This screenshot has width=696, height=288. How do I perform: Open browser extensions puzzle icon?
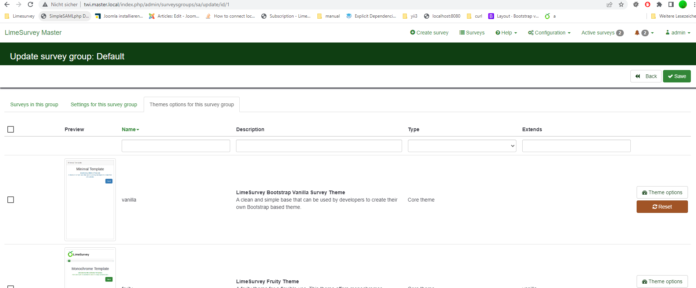[x=659, y=4]
